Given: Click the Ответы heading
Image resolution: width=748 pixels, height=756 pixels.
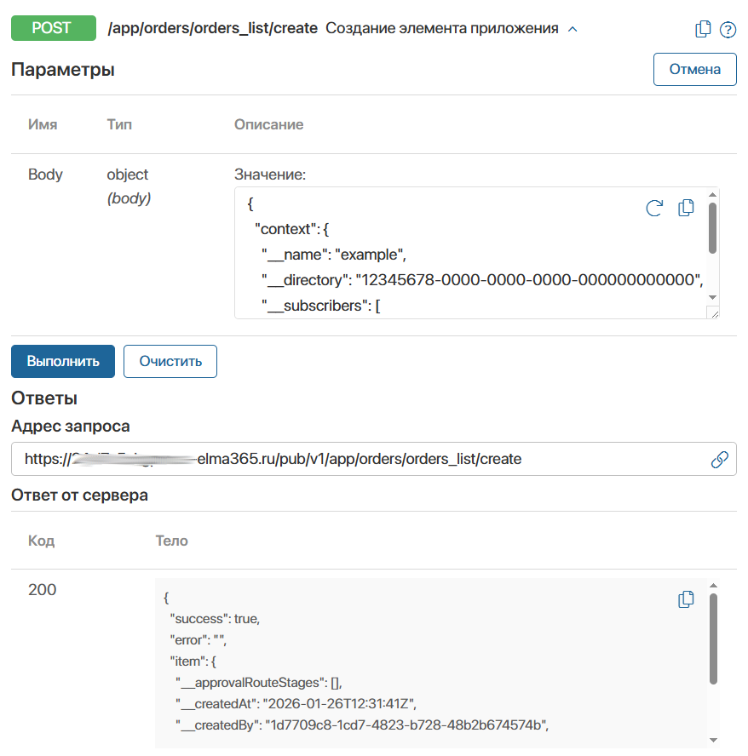Looking at the screenshot, I should tap(44, 398).
